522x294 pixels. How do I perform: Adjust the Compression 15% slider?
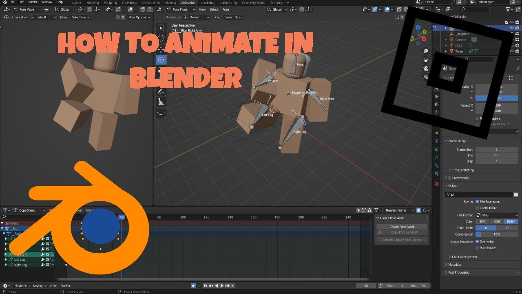(x=497, y=234)
